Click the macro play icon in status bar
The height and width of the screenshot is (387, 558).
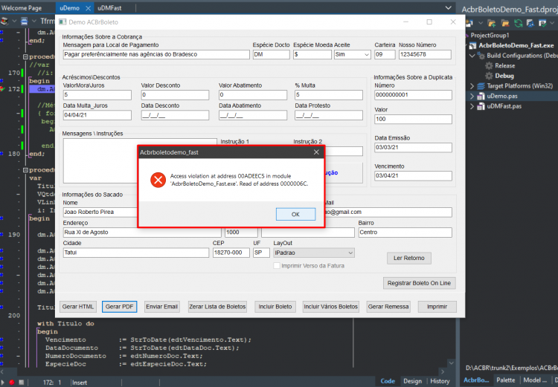click(x=3, y=383)
